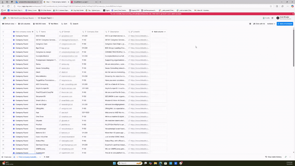Expand the Default view dropdown
The width and height of the screenshot is (295, 166).
[9, 24]
